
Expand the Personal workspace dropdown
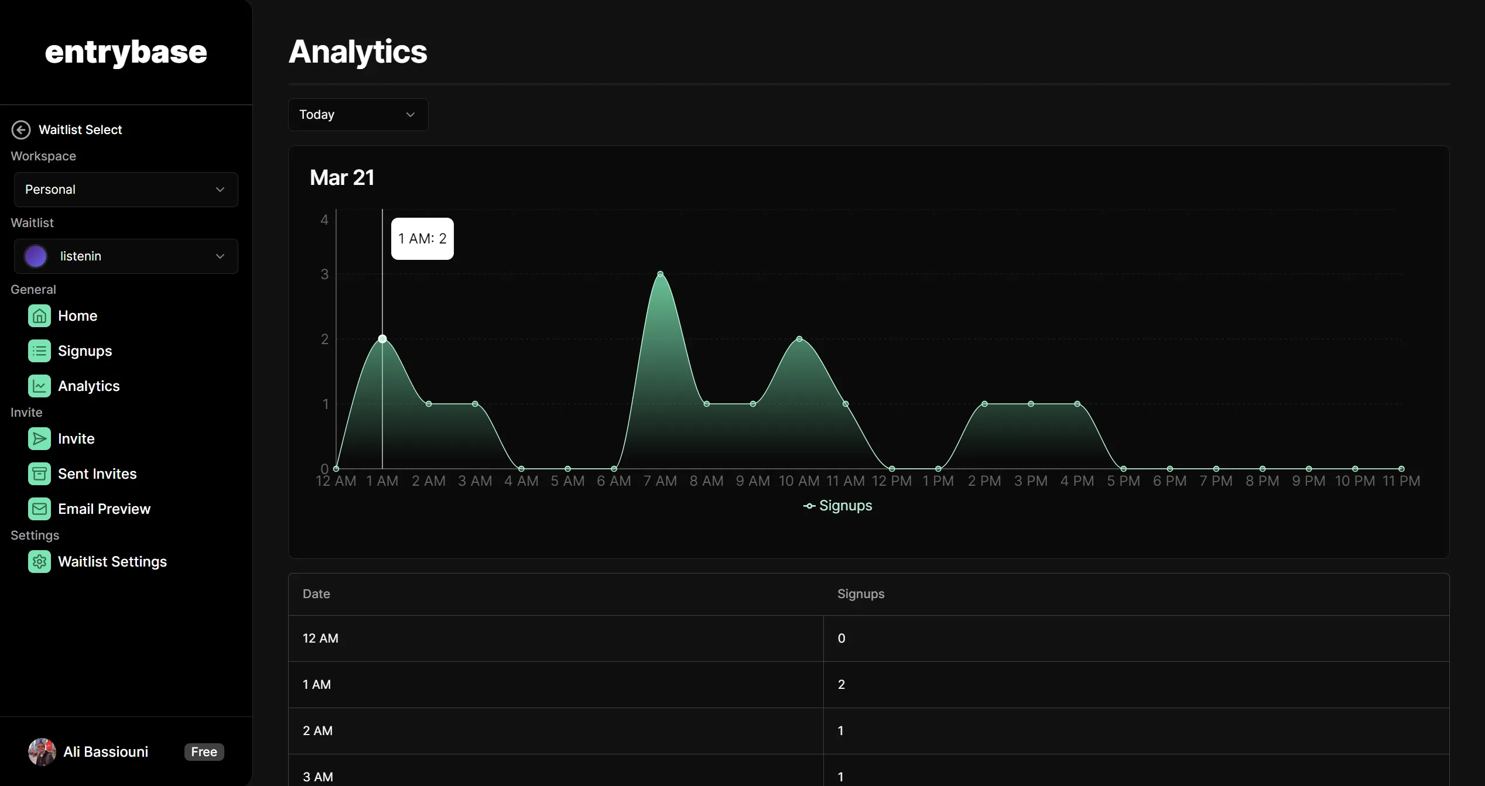click(x=126, y=190)
